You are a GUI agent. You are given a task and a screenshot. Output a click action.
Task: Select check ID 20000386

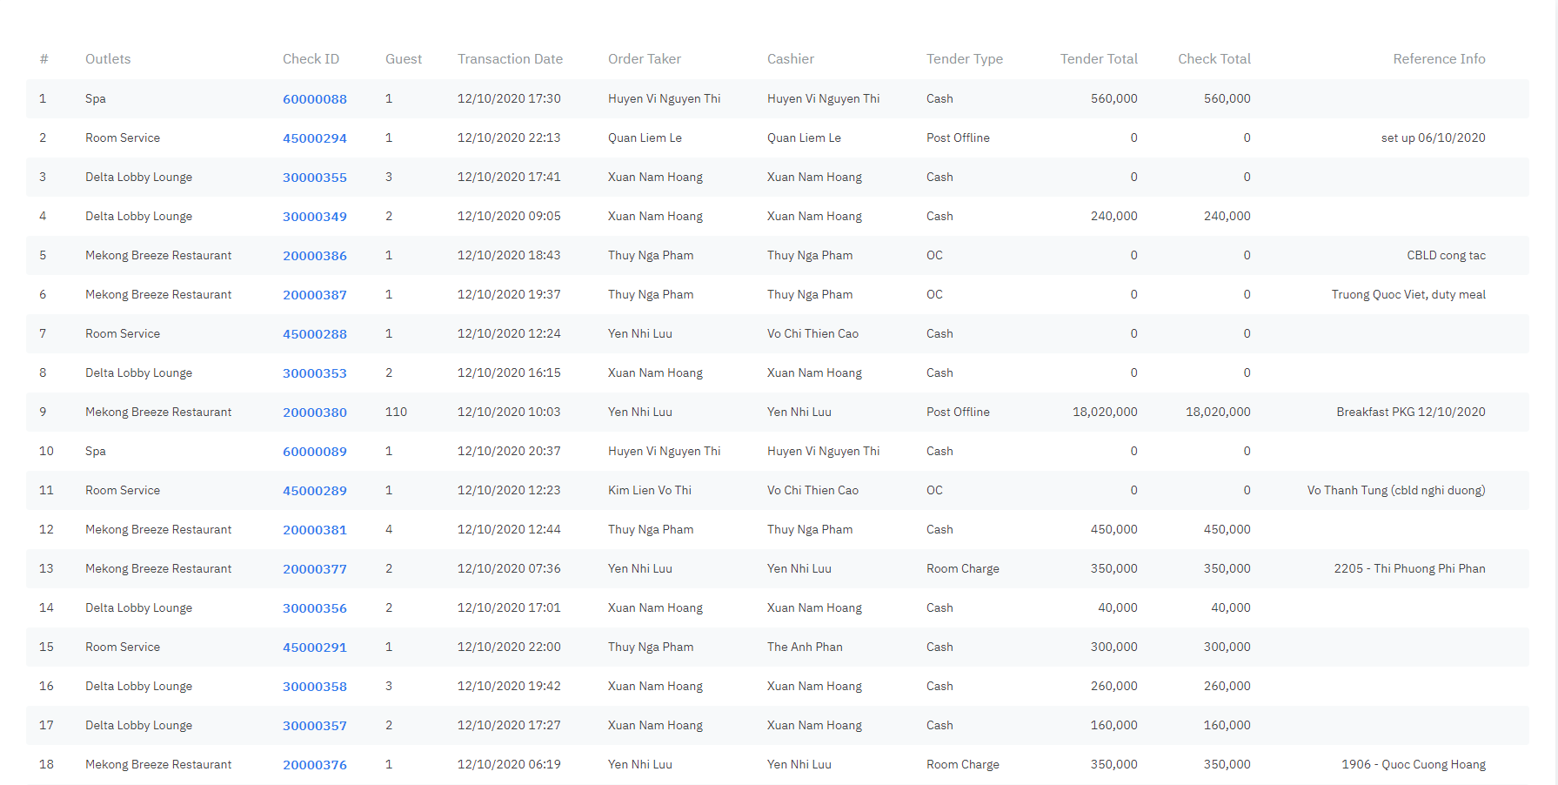pos(314,256)
